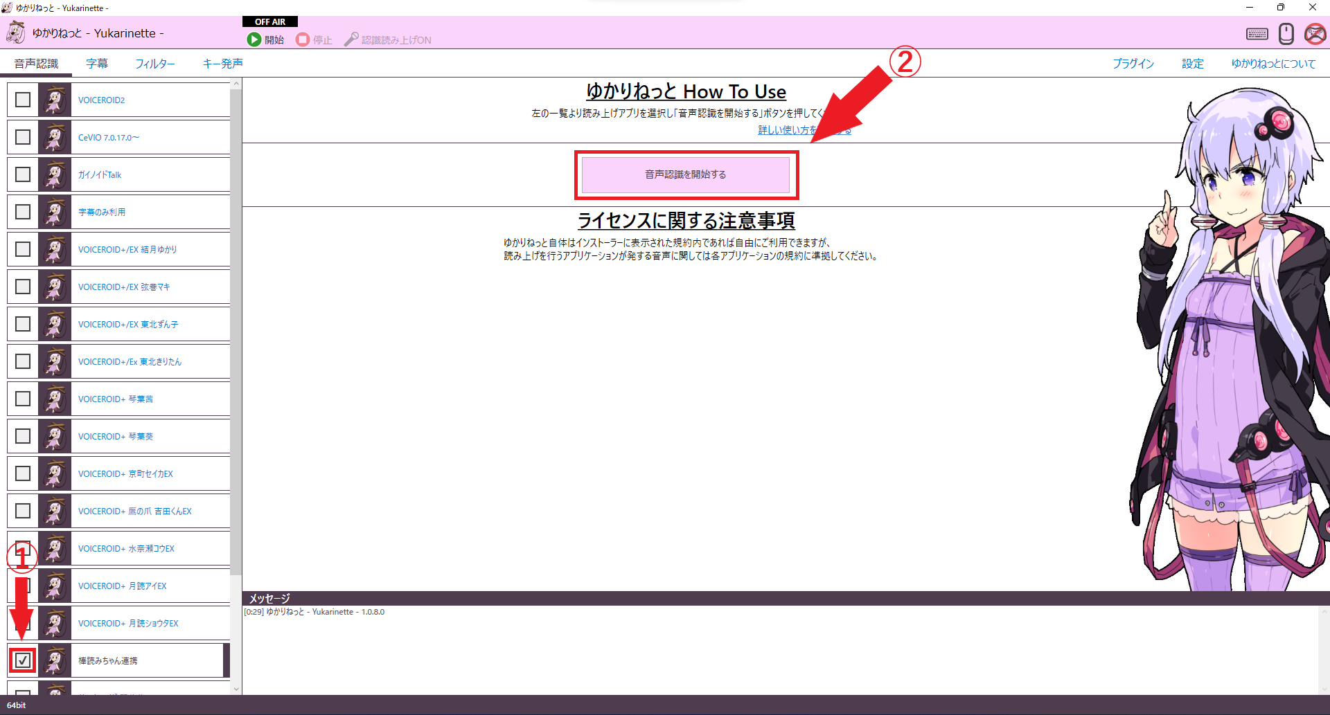Click the 64bit status bar text
This screenshot has height=715, width=1330.
[16, 705]
